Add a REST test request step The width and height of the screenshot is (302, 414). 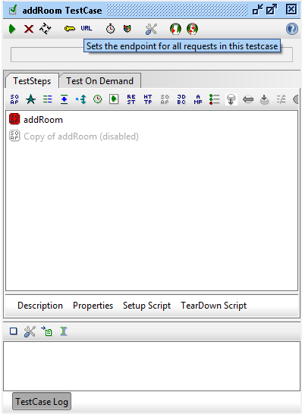tap(131, 99)
